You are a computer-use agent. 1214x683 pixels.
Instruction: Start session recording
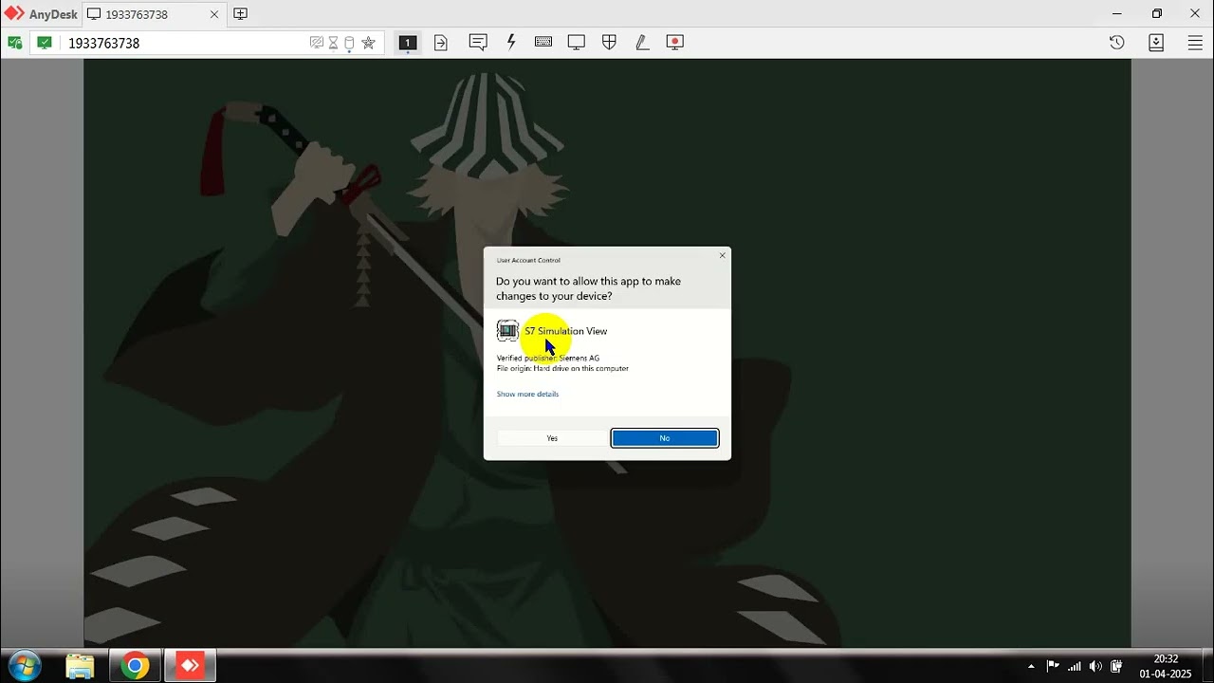point(675,43)
